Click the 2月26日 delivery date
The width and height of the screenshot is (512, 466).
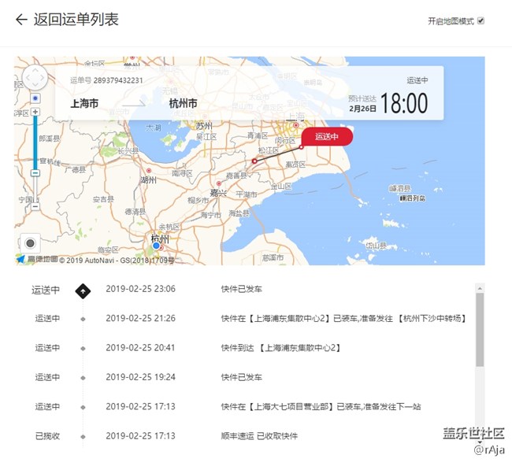(x=362, y=109)
